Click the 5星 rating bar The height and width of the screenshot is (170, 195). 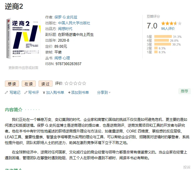(x=163, y=36)
